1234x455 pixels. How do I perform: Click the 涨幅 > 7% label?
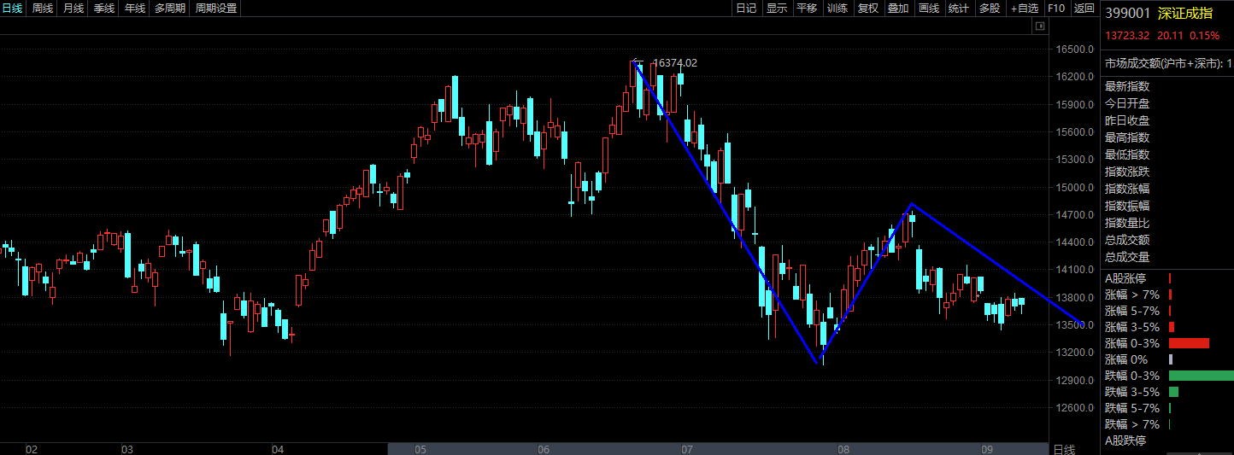1132,295
